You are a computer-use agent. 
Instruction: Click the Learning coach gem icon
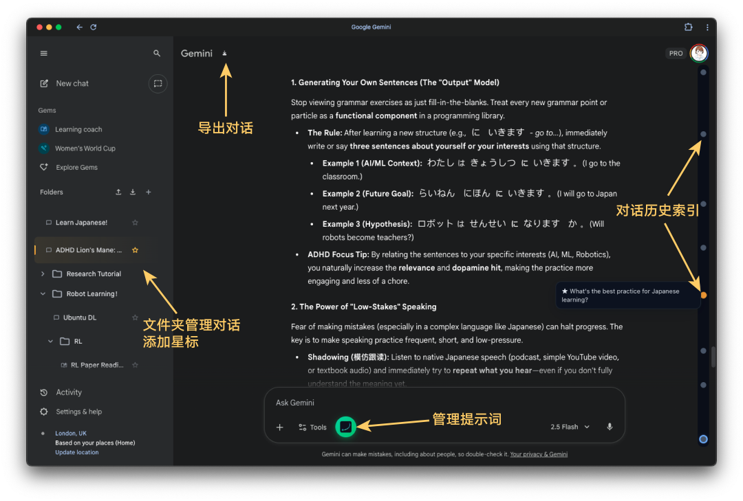pos(43,129)
